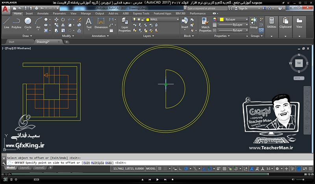Screen dimensions: 315x184
Task: Open the Annotate ribbon tab
Action: point(43,13)
